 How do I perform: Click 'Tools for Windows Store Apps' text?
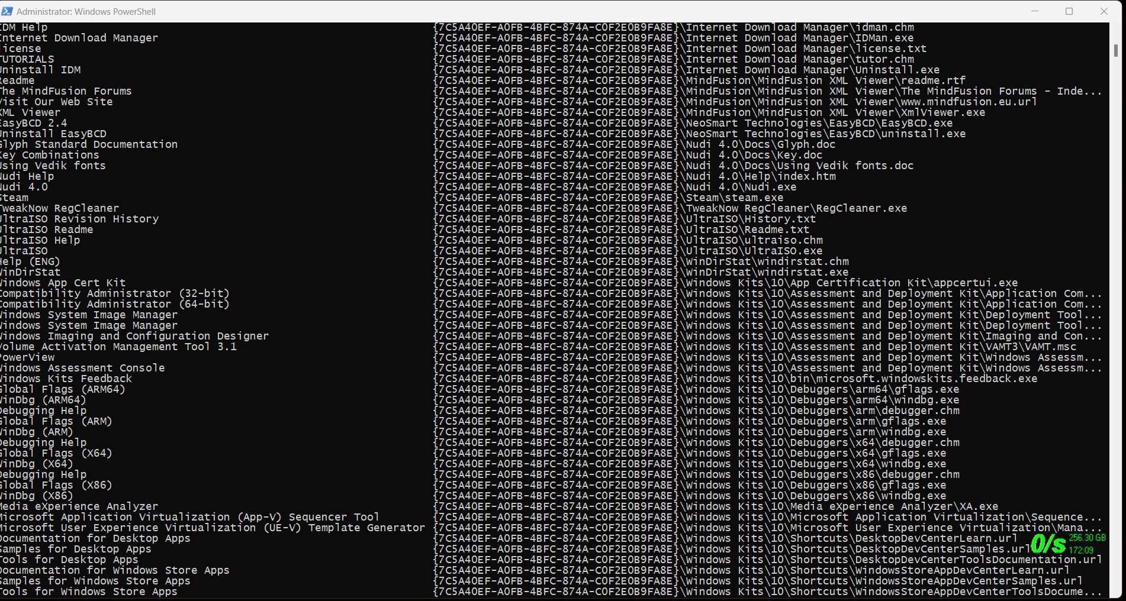point(89,592)
